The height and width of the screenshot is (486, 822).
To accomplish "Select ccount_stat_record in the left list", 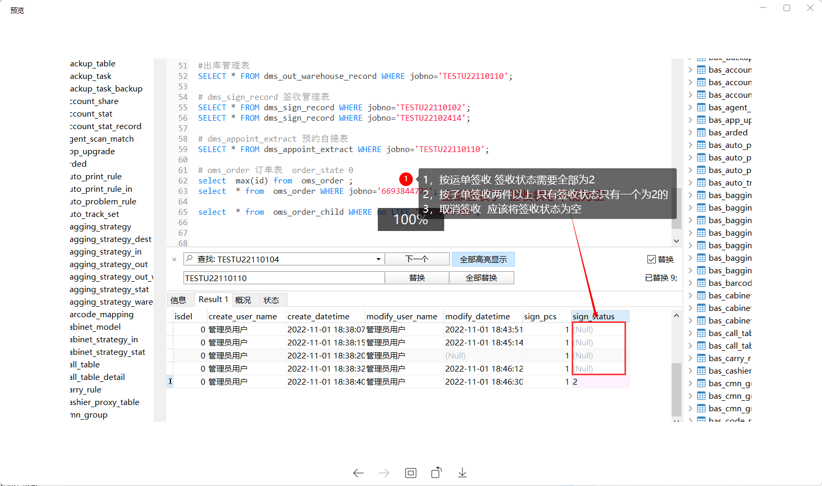I will (106, 126).
